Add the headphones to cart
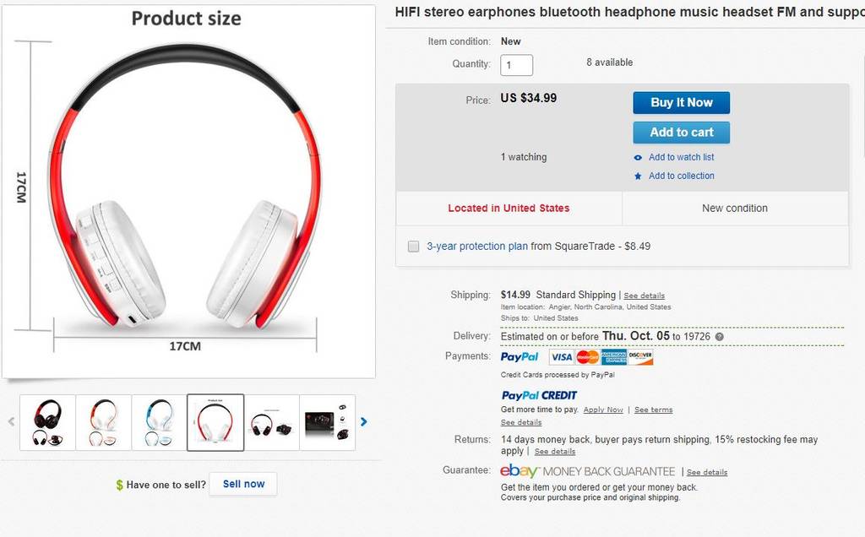This screenshot has width=865, height=537. 681,133
